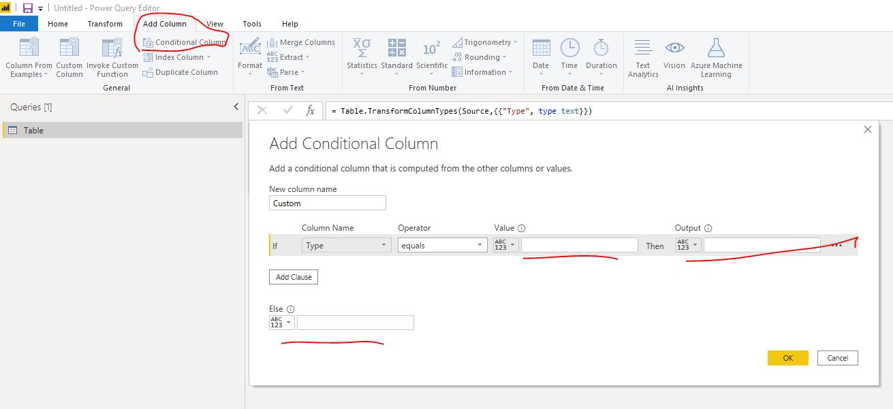Open the Output type selector dropdown
The height and width of the screenshot is (409, 893).
(x=688, y=245)
